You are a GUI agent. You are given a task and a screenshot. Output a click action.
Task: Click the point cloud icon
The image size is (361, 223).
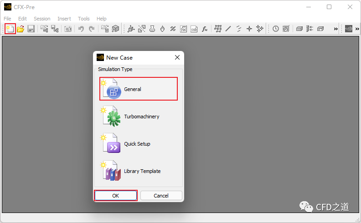pos(260,29)
